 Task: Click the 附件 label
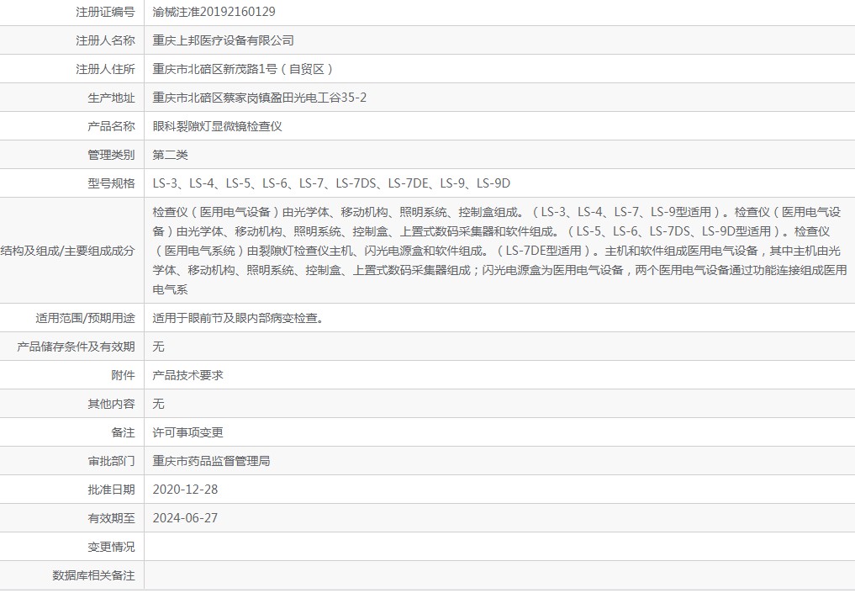(123, 375)
